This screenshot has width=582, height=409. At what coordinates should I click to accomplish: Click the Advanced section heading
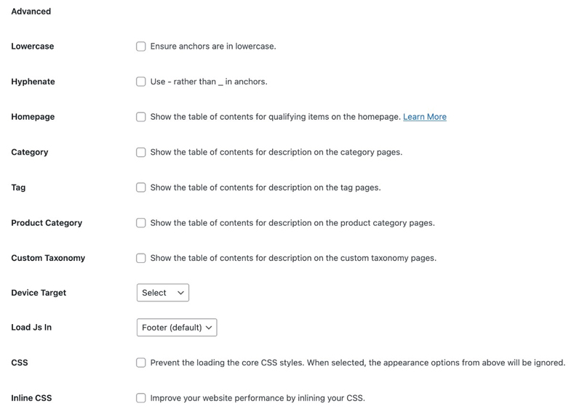31,12
